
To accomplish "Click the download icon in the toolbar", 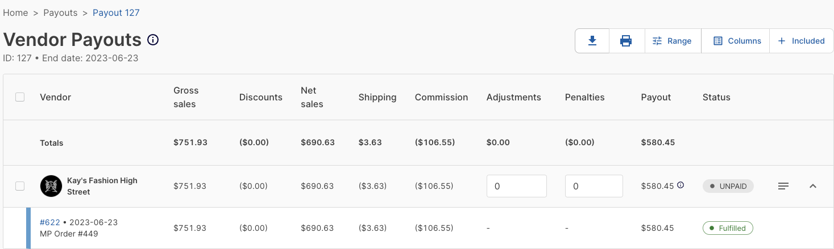I will coord(592,41).
